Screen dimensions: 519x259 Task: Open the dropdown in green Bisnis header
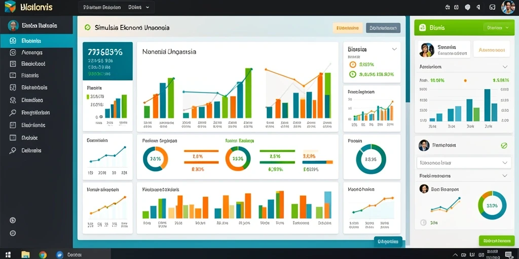click(498, 28)
